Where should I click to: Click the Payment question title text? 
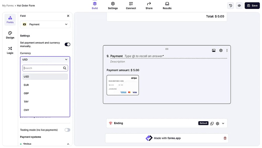click(x=117, y=56)
